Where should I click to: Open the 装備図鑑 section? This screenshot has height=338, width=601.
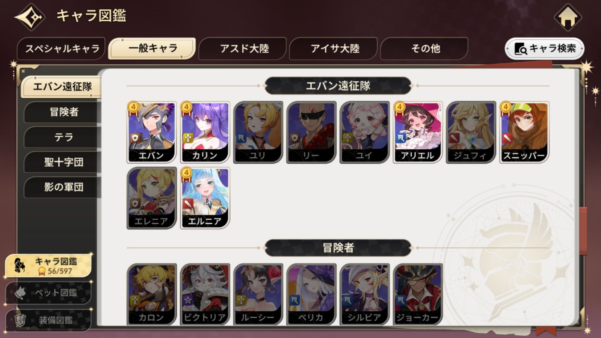[48, 320]
